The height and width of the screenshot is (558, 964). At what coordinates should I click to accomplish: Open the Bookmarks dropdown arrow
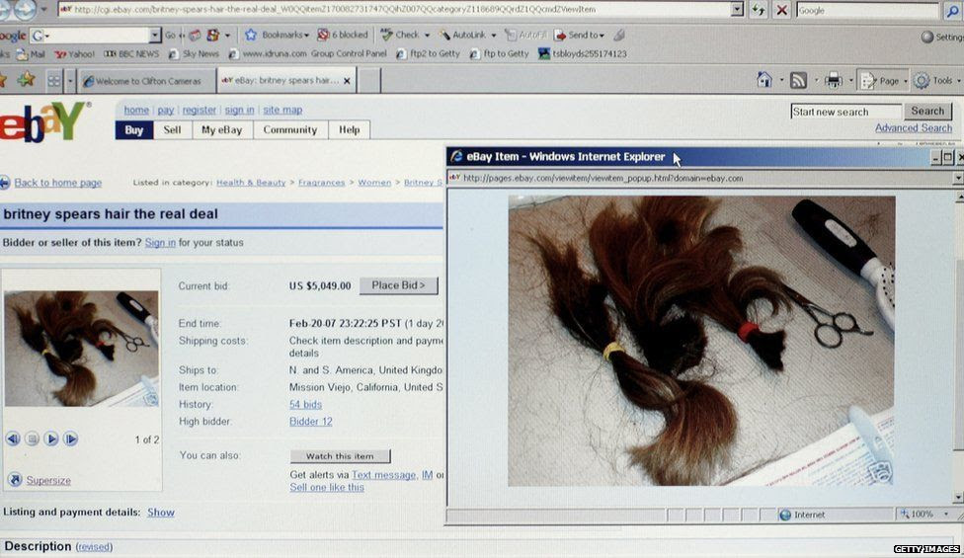(x=305, y=36)
